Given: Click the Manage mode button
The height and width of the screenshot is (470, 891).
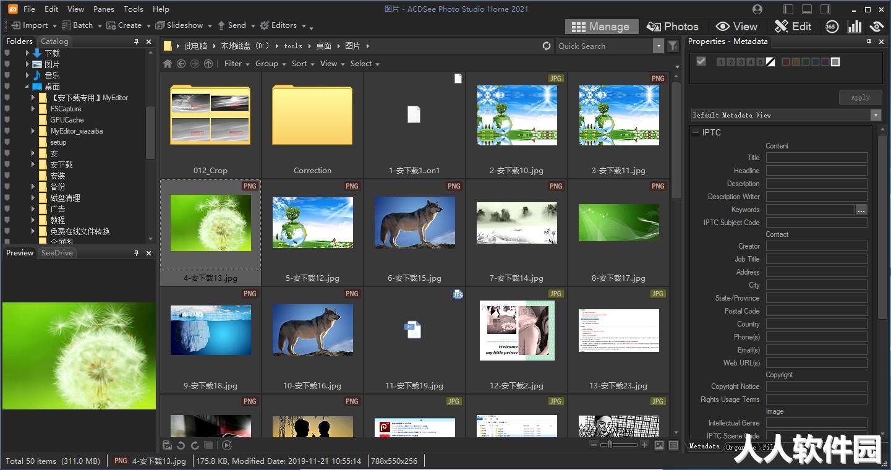Looking at the screenshot, I should coord(600,27).
